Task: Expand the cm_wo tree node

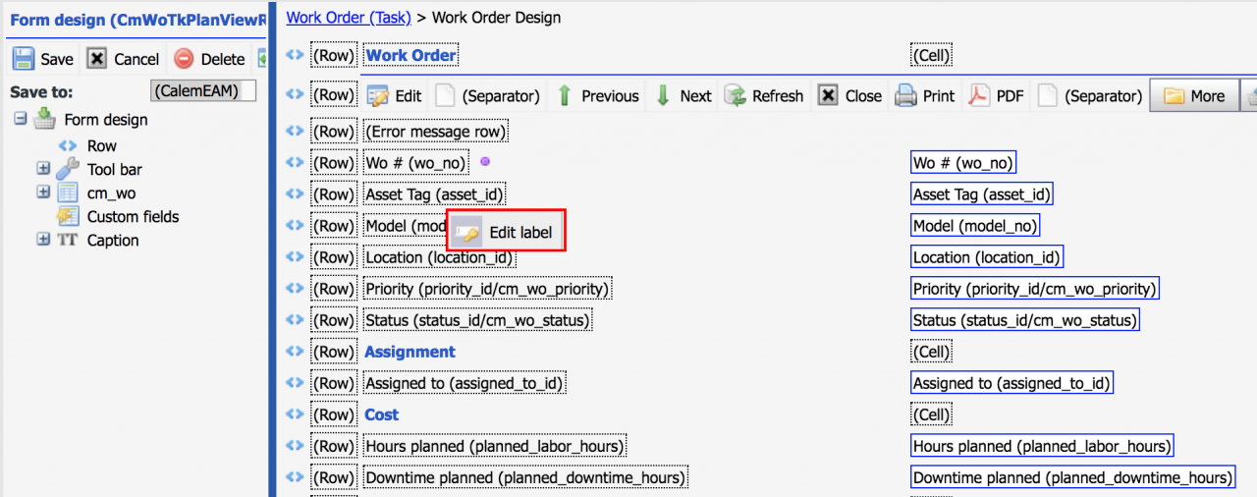Action: point(43,193)
